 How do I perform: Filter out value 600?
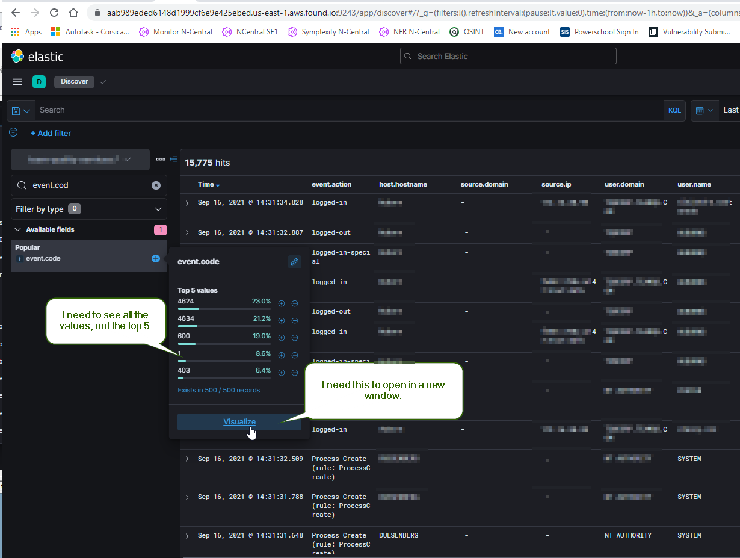[x=295, y=338]
